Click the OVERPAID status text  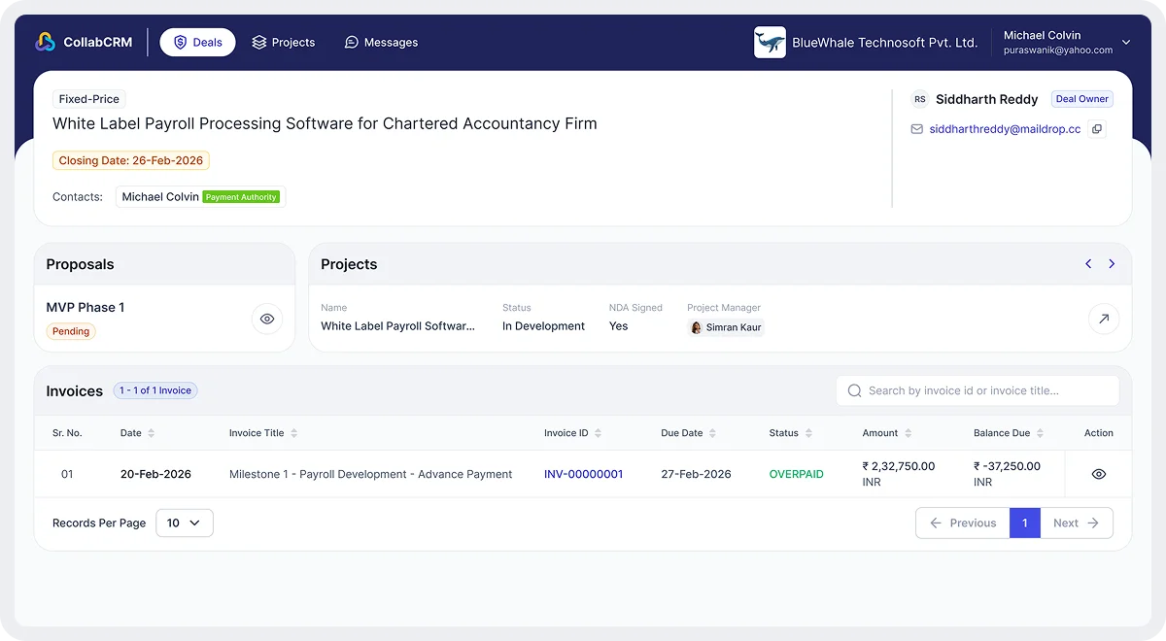(x=796, y=474)
